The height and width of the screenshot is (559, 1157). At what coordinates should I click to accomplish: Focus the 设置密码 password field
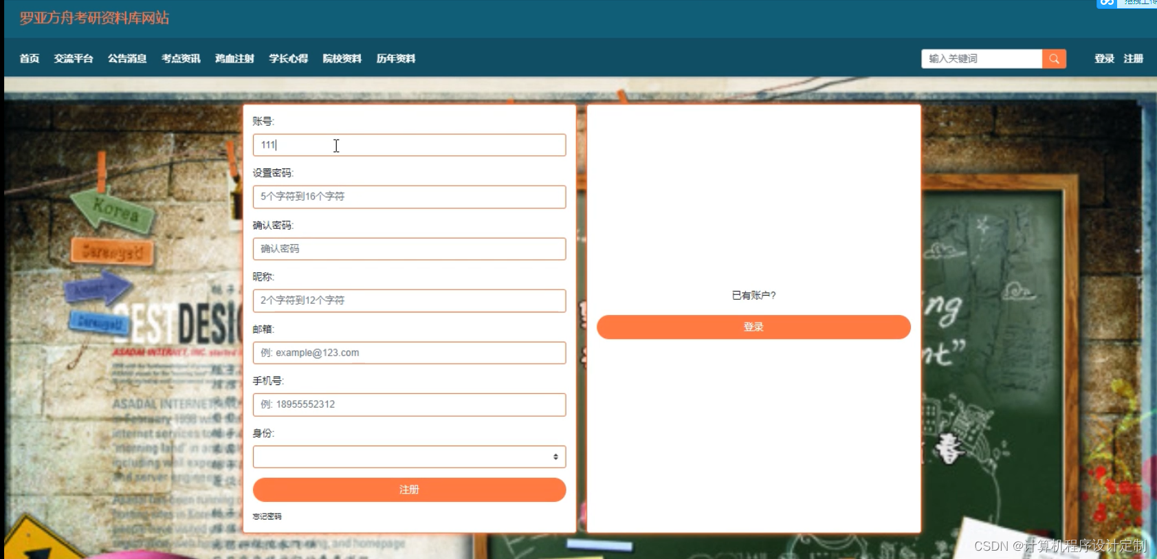(x=409, y=197)
